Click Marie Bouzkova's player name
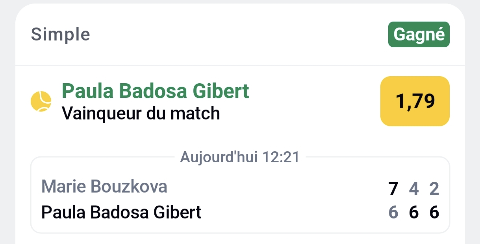This screenshot has height=244, width=480. pyautogui.click(x=104, y=187)
